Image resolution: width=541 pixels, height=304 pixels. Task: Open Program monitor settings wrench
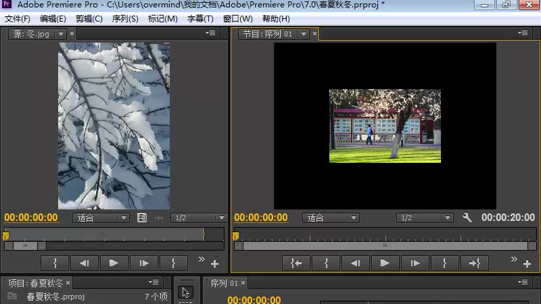tap(467, 218)
